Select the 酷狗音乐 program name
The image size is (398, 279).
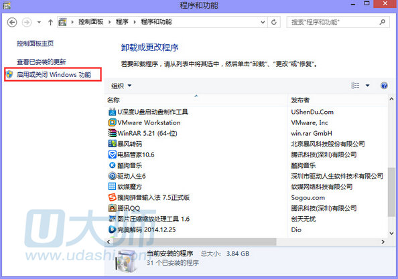coord(130,165)
